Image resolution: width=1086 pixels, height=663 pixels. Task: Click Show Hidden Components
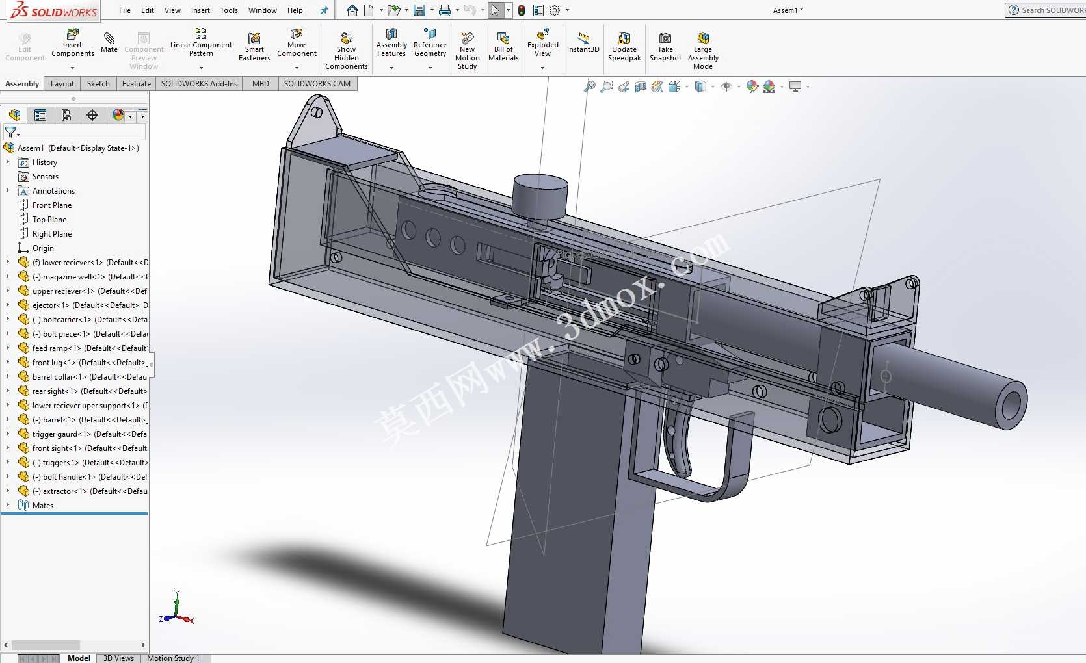[346, 51]
